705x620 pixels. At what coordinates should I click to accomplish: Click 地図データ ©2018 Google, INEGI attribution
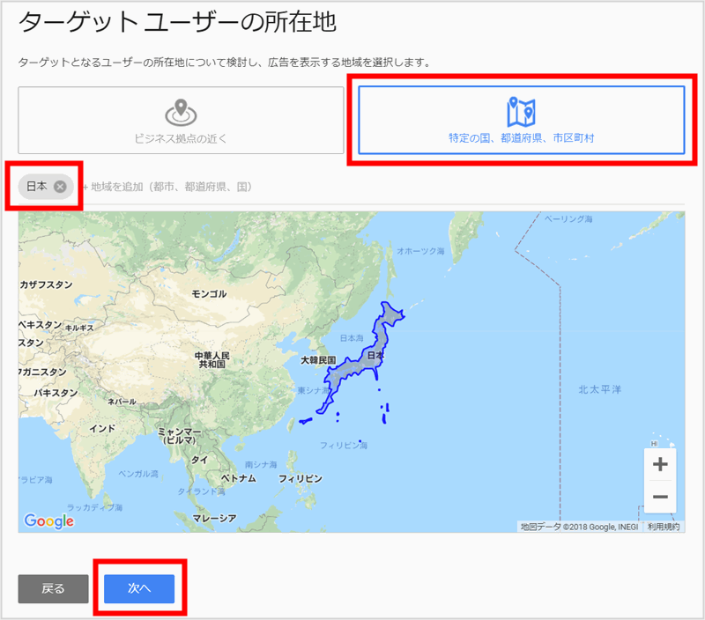click(579, 527)
